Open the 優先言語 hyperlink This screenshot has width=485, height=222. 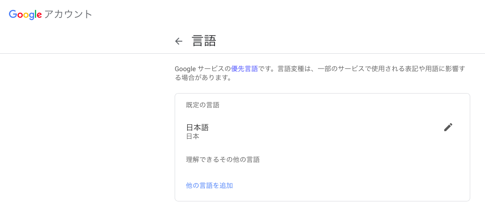(x=245, y=68)
